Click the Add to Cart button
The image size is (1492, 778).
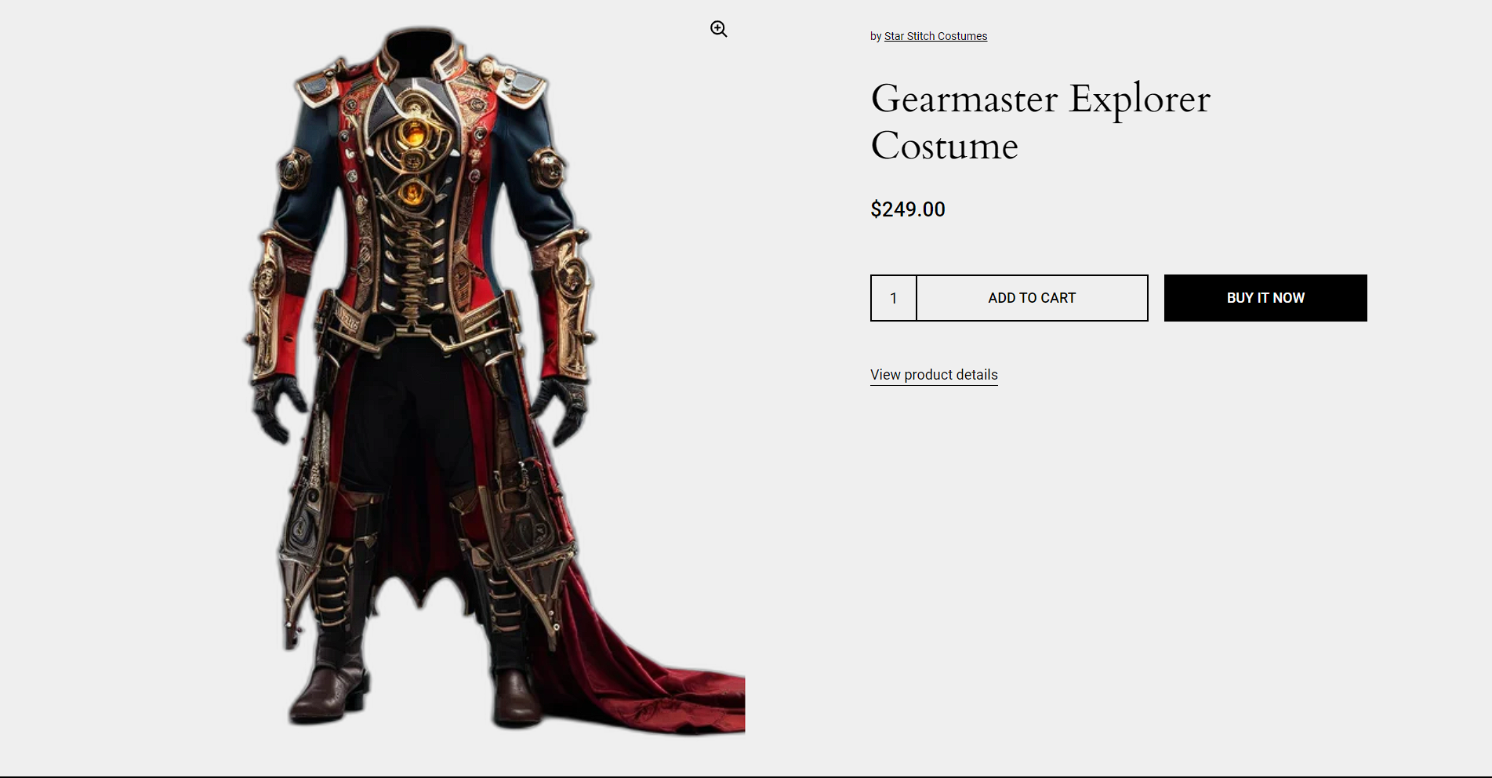coord(1032,298)
